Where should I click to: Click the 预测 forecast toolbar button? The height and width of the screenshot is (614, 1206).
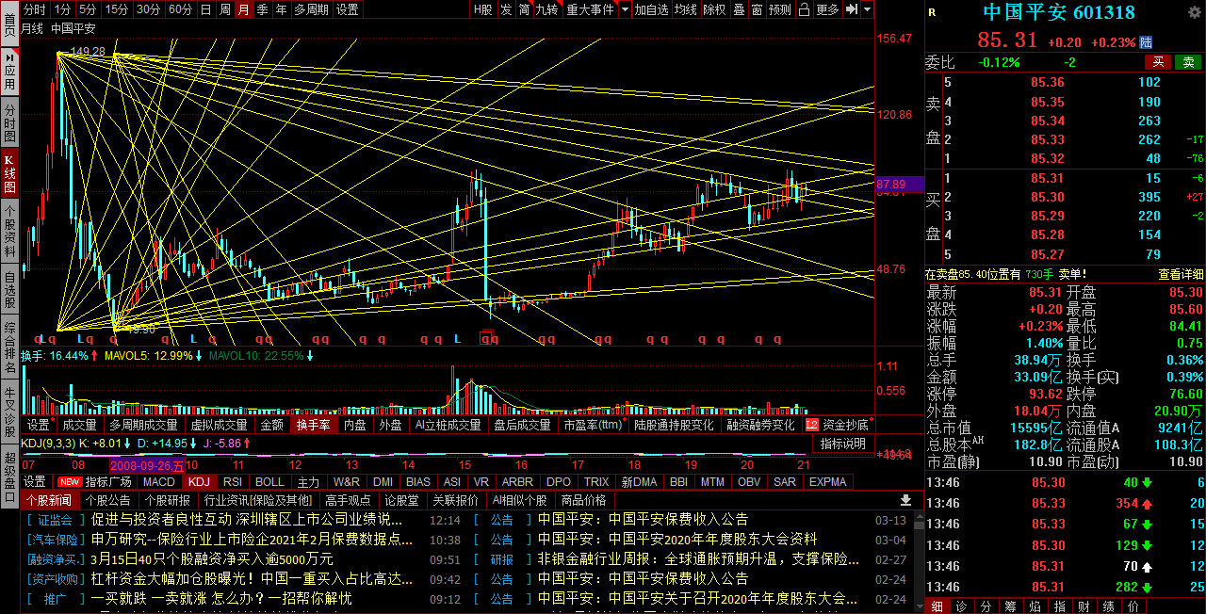(x=780, y=9)
